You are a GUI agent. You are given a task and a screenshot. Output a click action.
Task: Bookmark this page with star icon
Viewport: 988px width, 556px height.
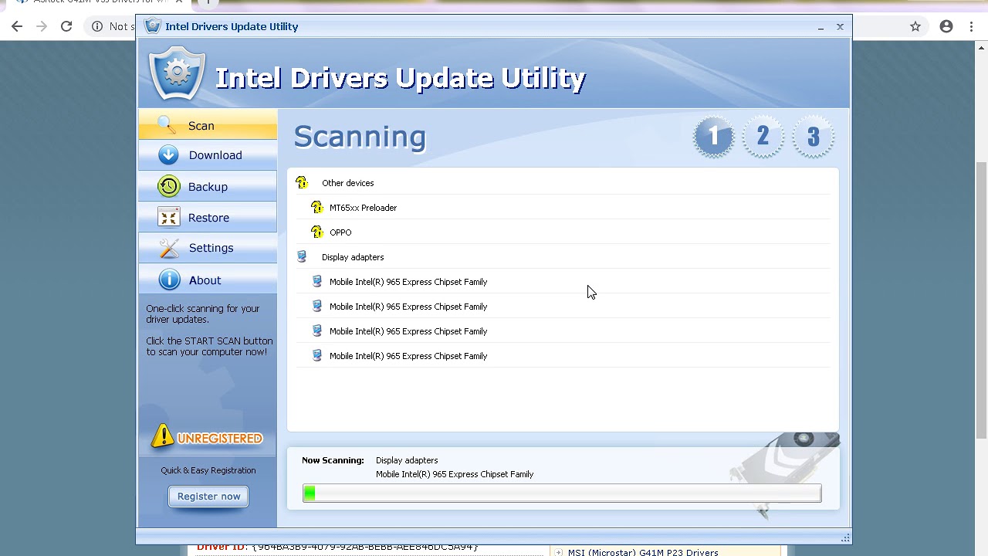click(915, 26)
